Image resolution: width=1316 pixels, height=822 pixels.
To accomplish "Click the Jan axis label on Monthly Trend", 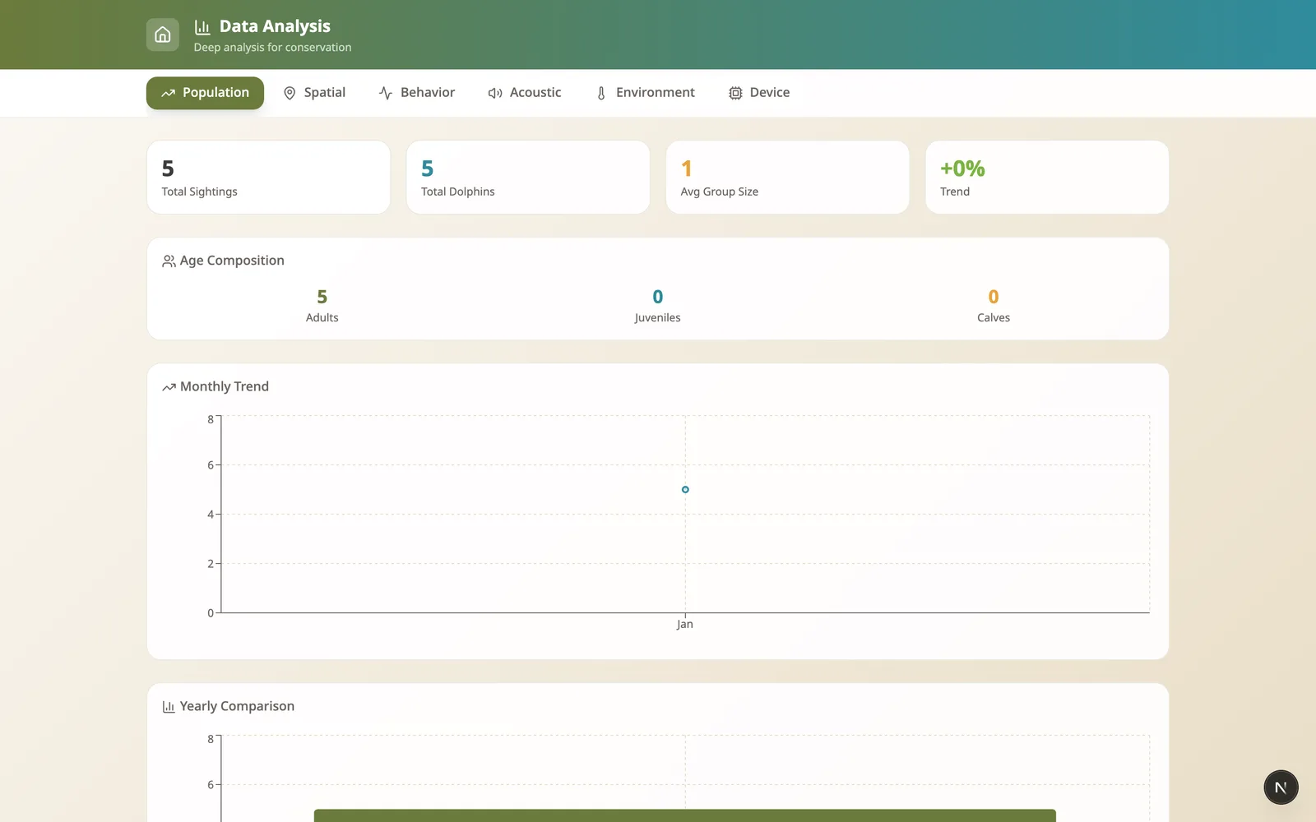I will [685, 625].
